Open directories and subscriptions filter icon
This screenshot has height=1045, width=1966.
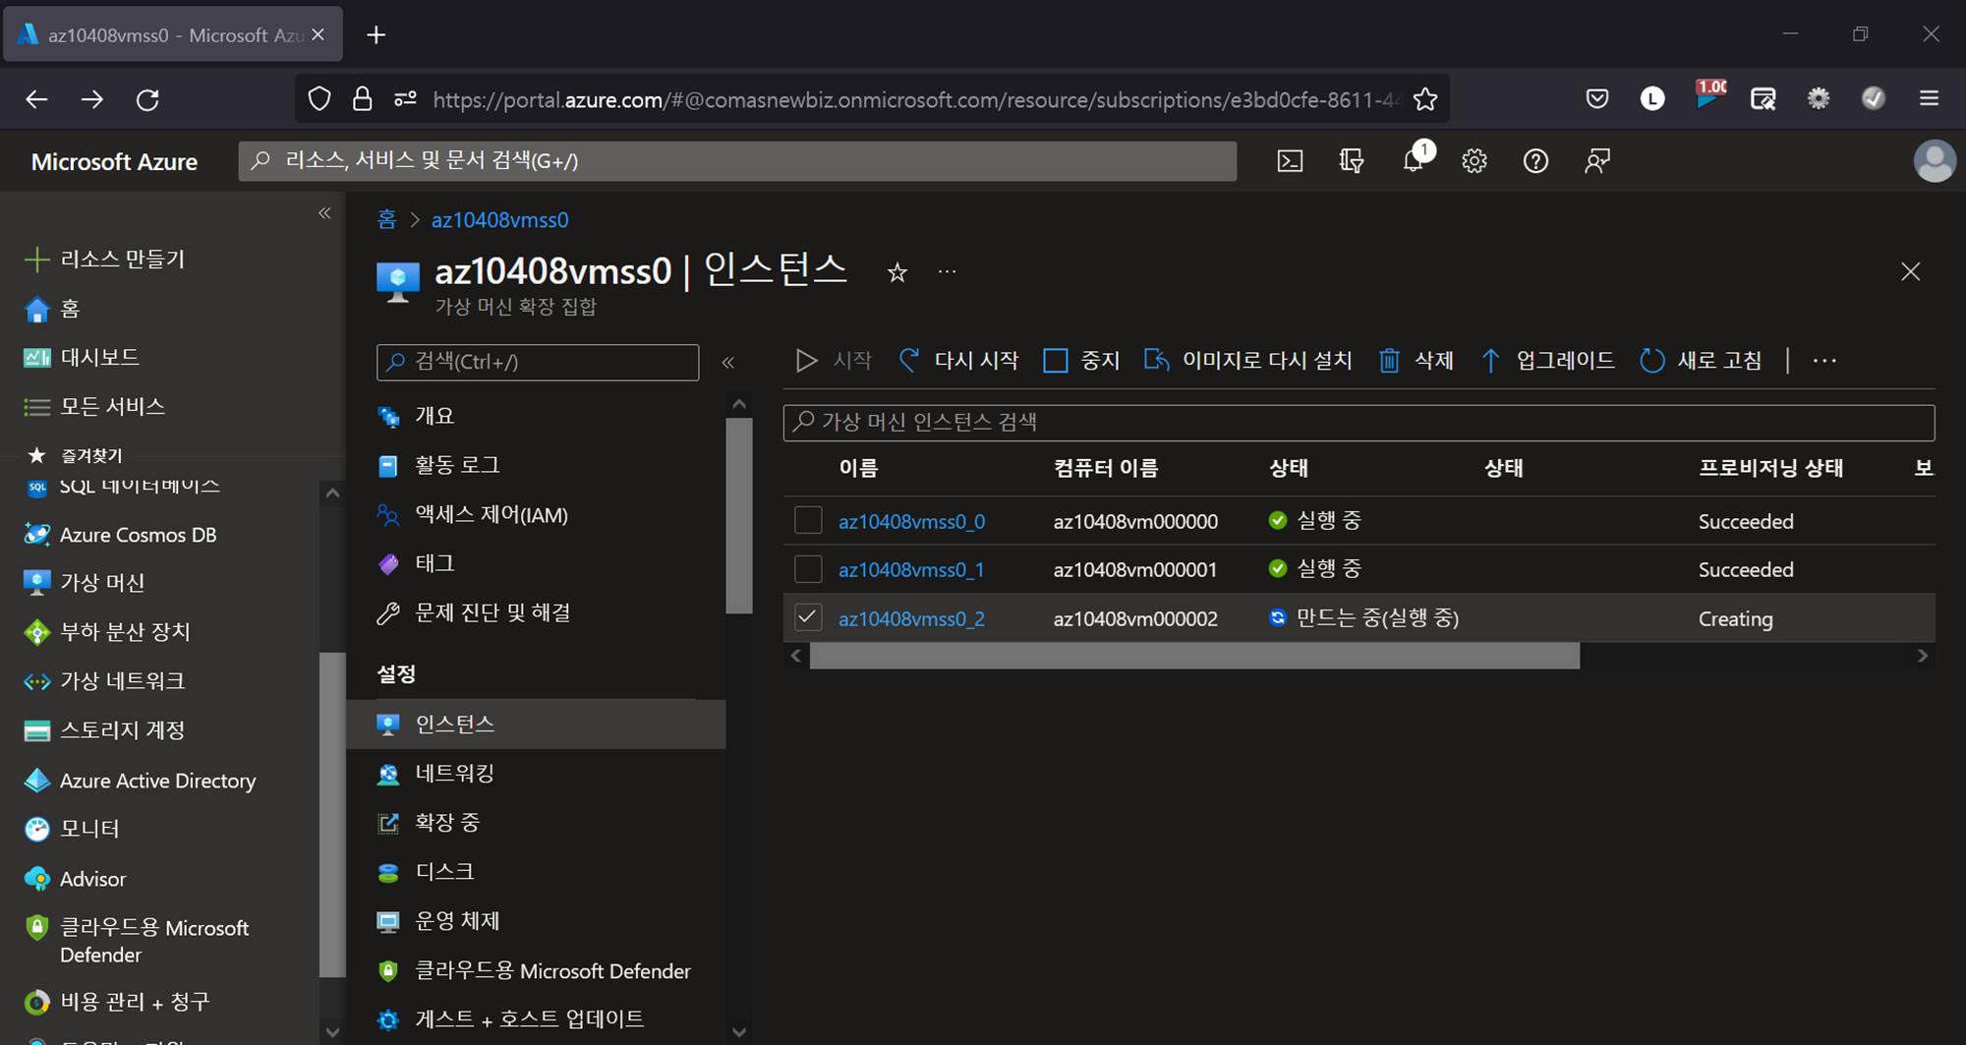1352,161
